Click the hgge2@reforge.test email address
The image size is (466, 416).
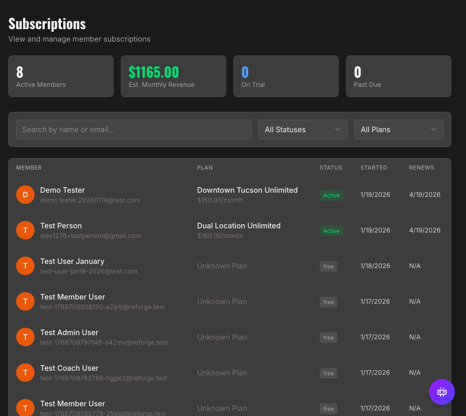coord(103,378)
